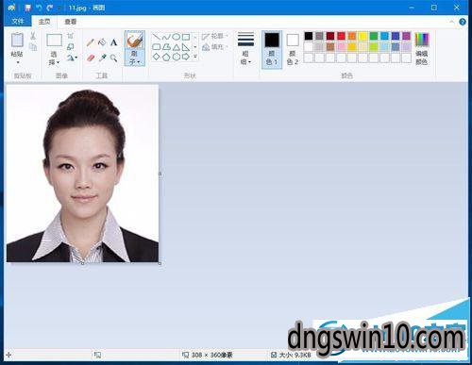Pick the pink color swatch
Viewport: 472px width, 365px height.
point(341,47)
